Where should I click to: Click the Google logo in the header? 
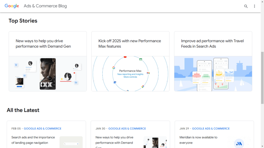12,6
